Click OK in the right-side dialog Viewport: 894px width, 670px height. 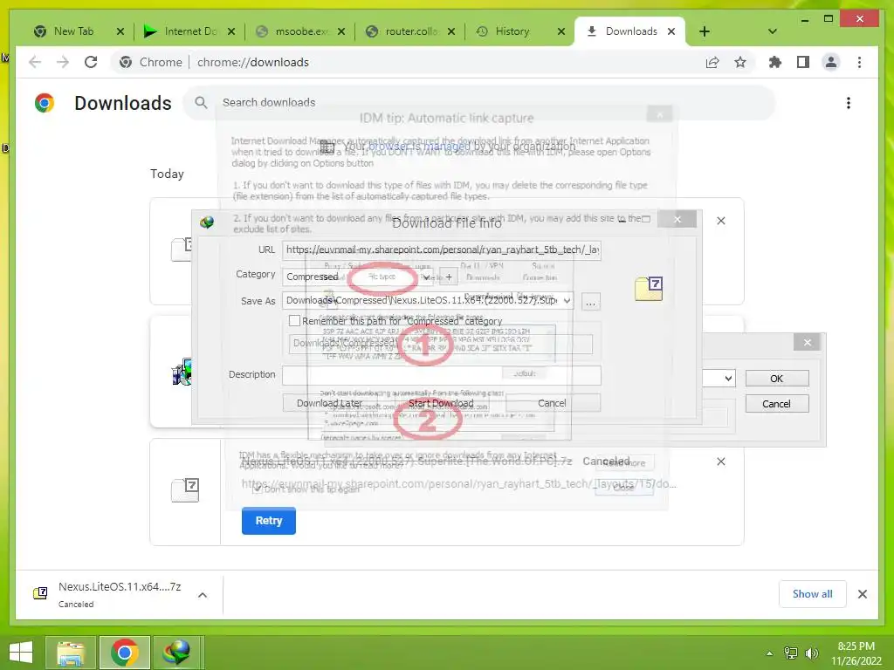776,379
